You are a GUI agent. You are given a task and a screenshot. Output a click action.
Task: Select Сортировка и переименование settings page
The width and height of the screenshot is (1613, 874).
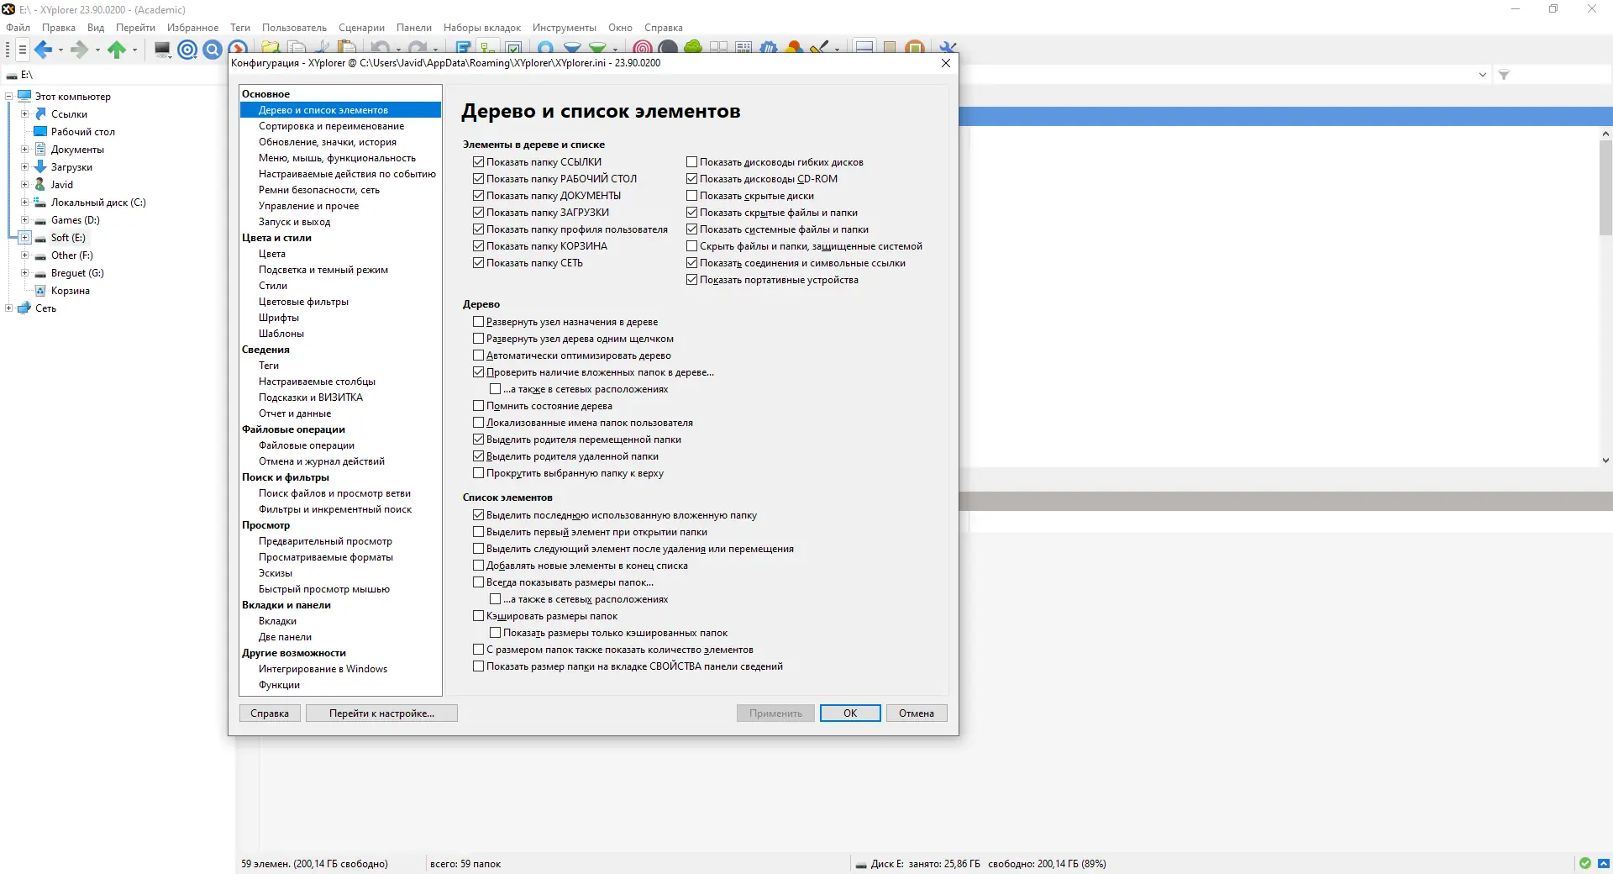[x=332, y=126]
